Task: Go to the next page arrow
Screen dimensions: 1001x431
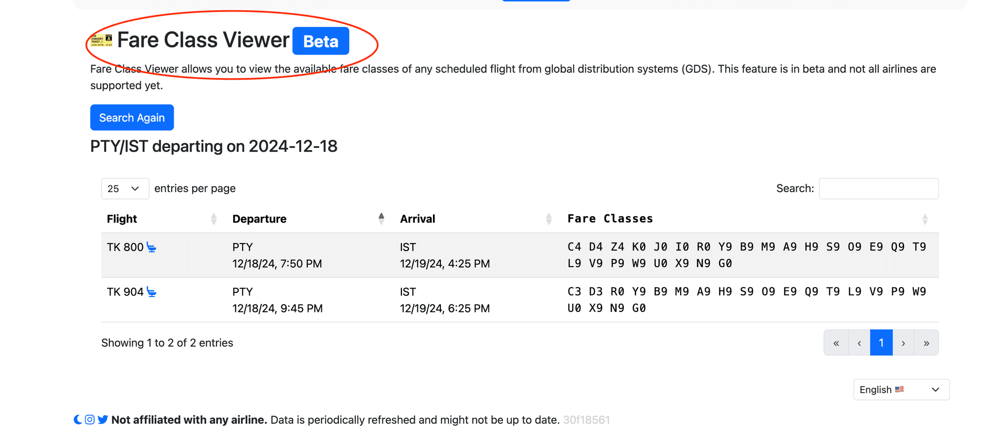Action: coord(903,343)
